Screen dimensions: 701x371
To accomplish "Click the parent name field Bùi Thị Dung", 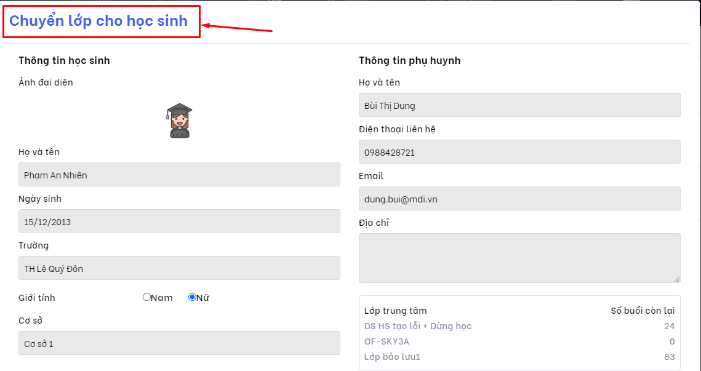I will click(519, 105).
